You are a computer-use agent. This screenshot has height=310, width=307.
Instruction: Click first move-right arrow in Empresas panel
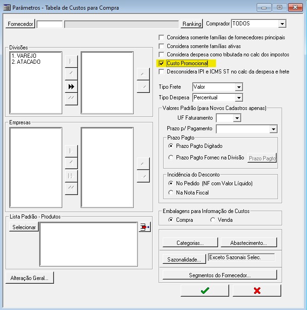(71, 151)
